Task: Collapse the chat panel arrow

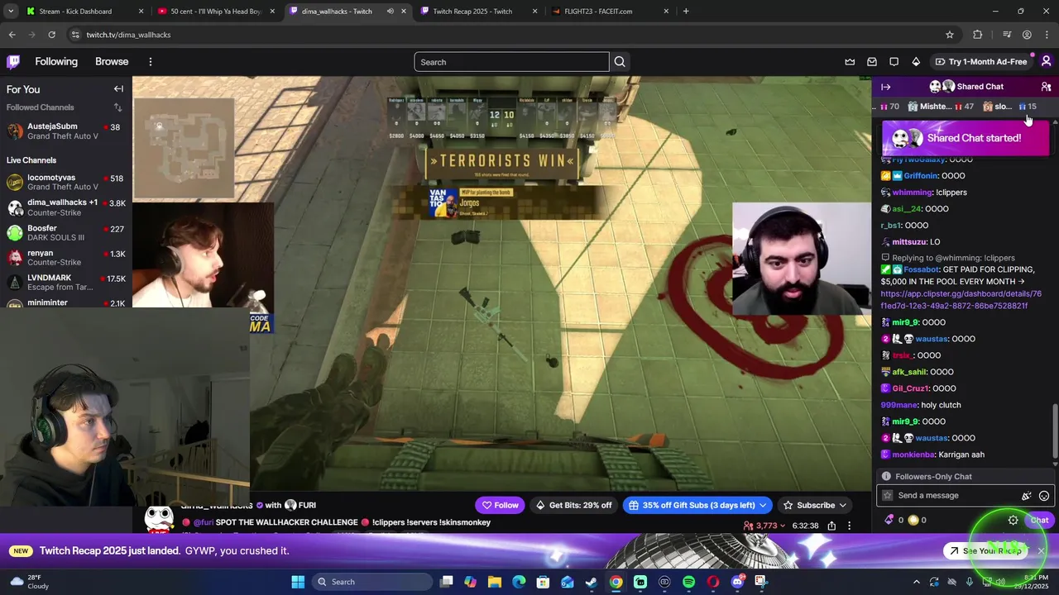Action: point(886,87)
